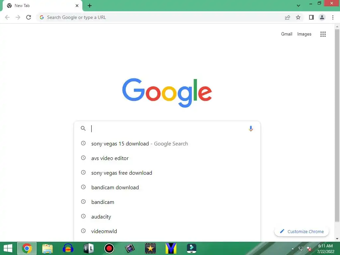Toggle the side panel icon
The width and height of the screenshot is (340, 255).
(x=311, y=17)
